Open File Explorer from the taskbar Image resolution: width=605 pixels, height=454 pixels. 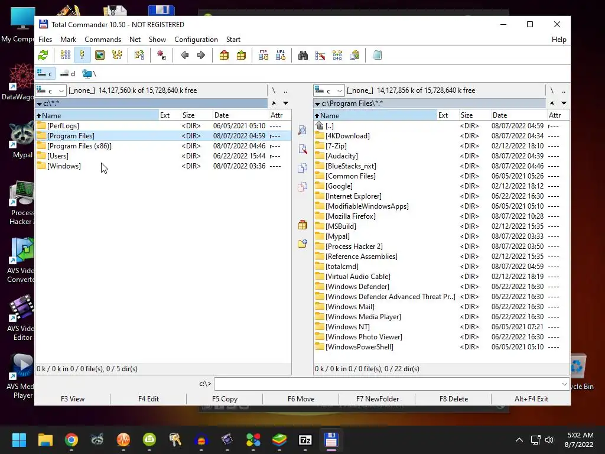pyautogui.click(x=45, y=440)
